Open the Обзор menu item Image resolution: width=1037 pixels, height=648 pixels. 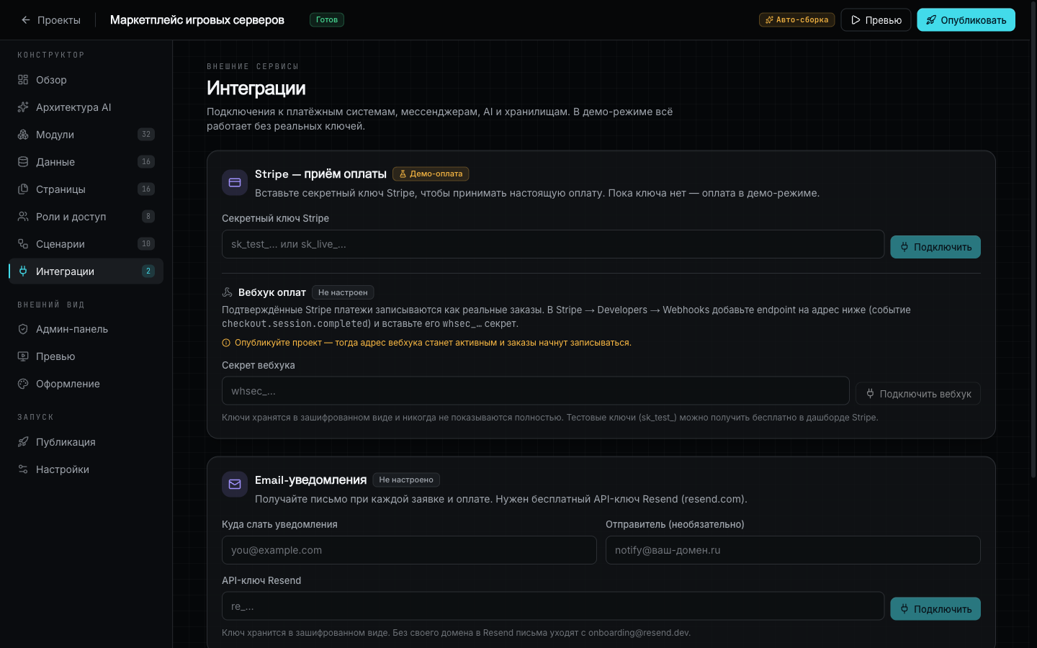[86, 80]
